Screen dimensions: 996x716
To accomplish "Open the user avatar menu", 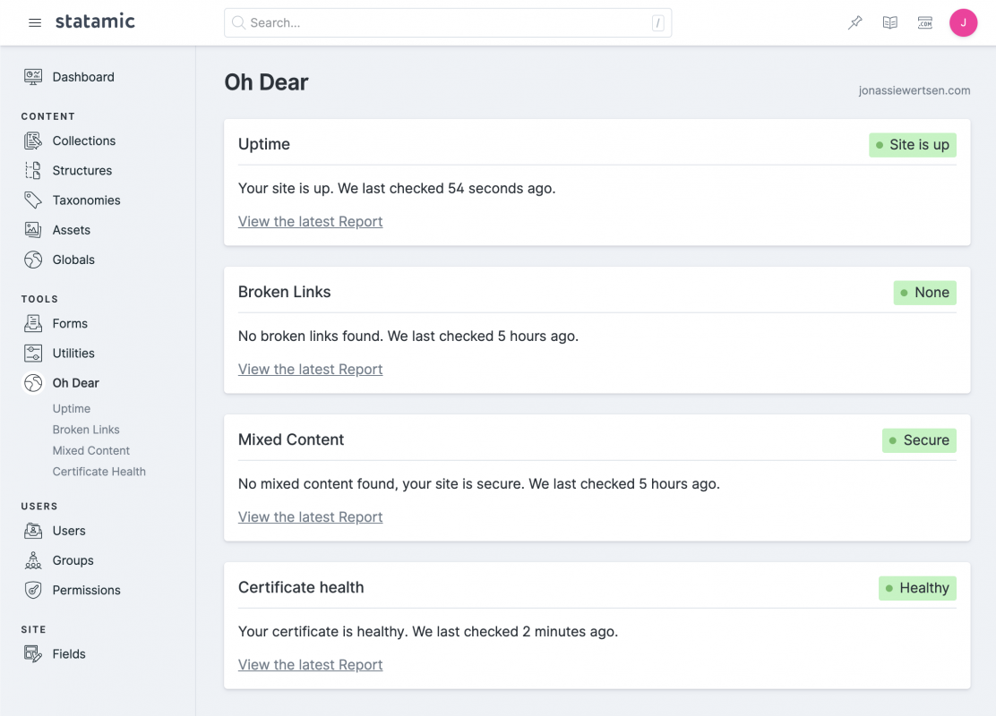I will pyautogui.click(x=964, y=22).
